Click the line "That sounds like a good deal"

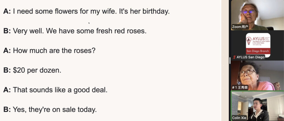[x=55, y=90]
